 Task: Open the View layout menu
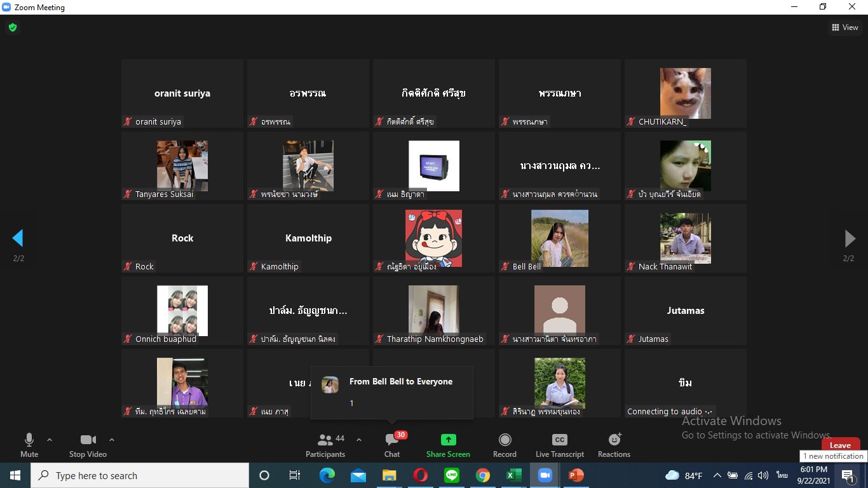pyautogui.click(x=844, y=27)
